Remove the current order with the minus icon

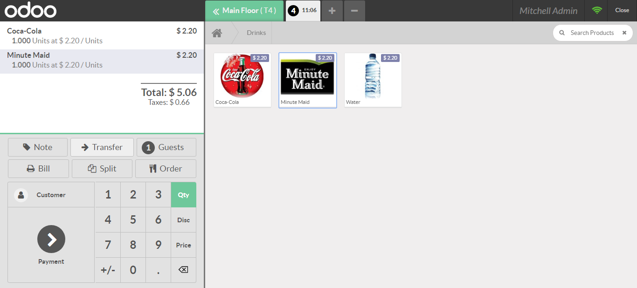click(x=354, y=11)
